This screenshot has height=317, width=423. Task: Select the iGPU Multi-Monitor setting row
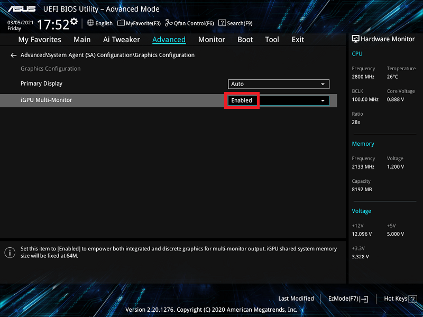click(106, 100)
